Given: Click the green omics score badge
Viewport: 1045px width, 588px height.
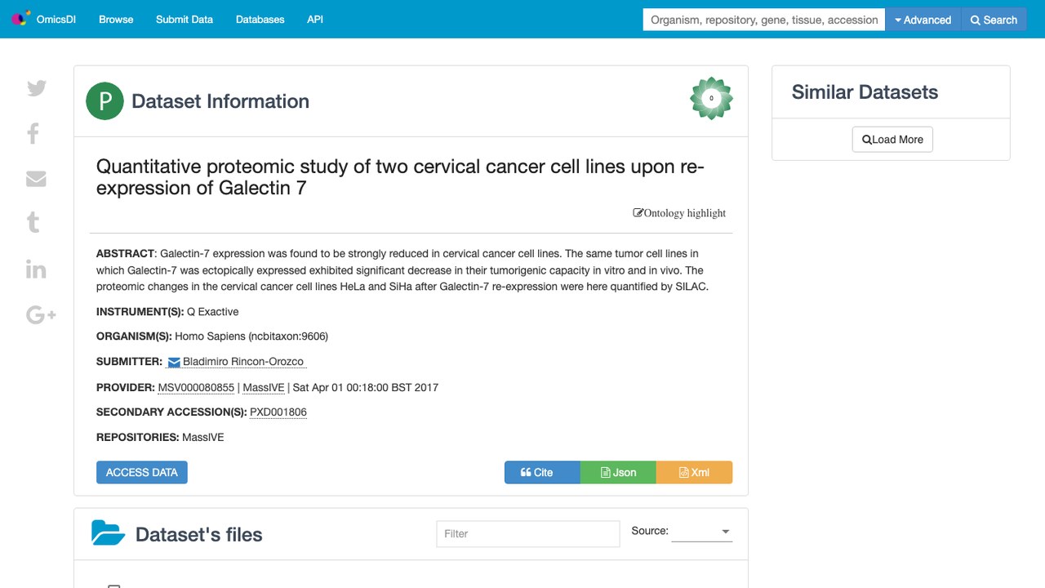Looking at the screenshot, I should 711,98.
